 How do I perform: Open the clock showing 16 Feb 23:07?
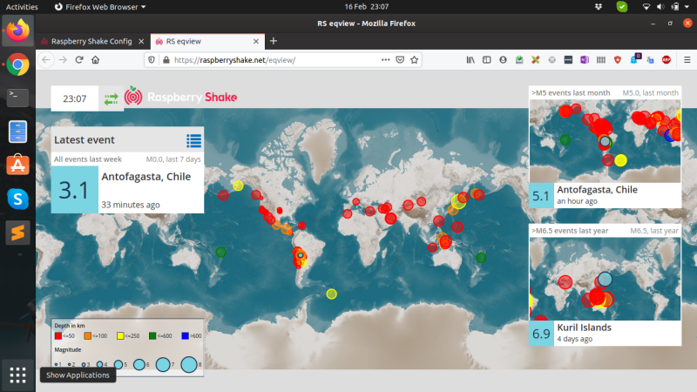367,7
